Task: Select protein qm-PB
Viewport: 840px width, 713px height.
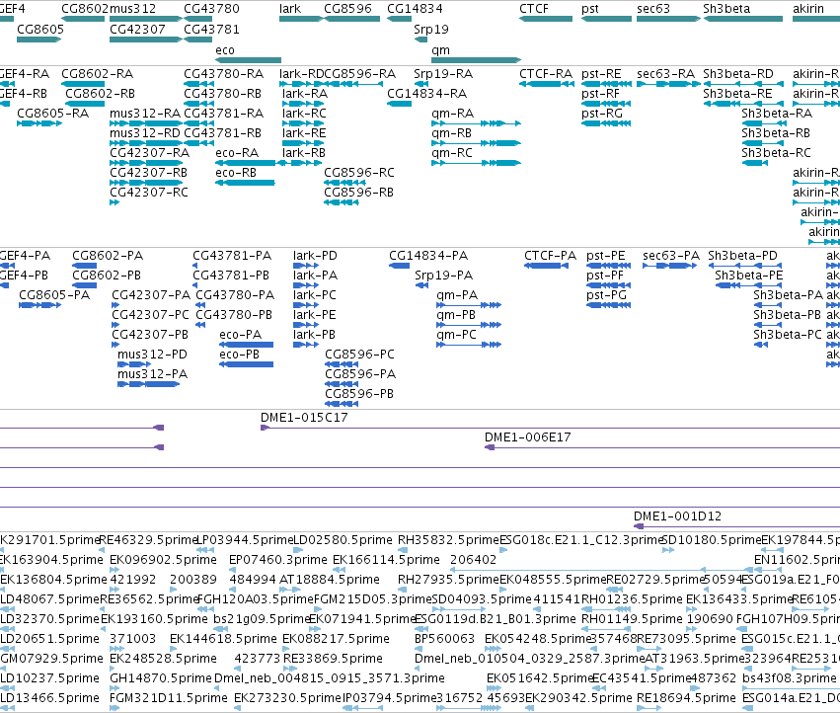Action: coord(469,325)
